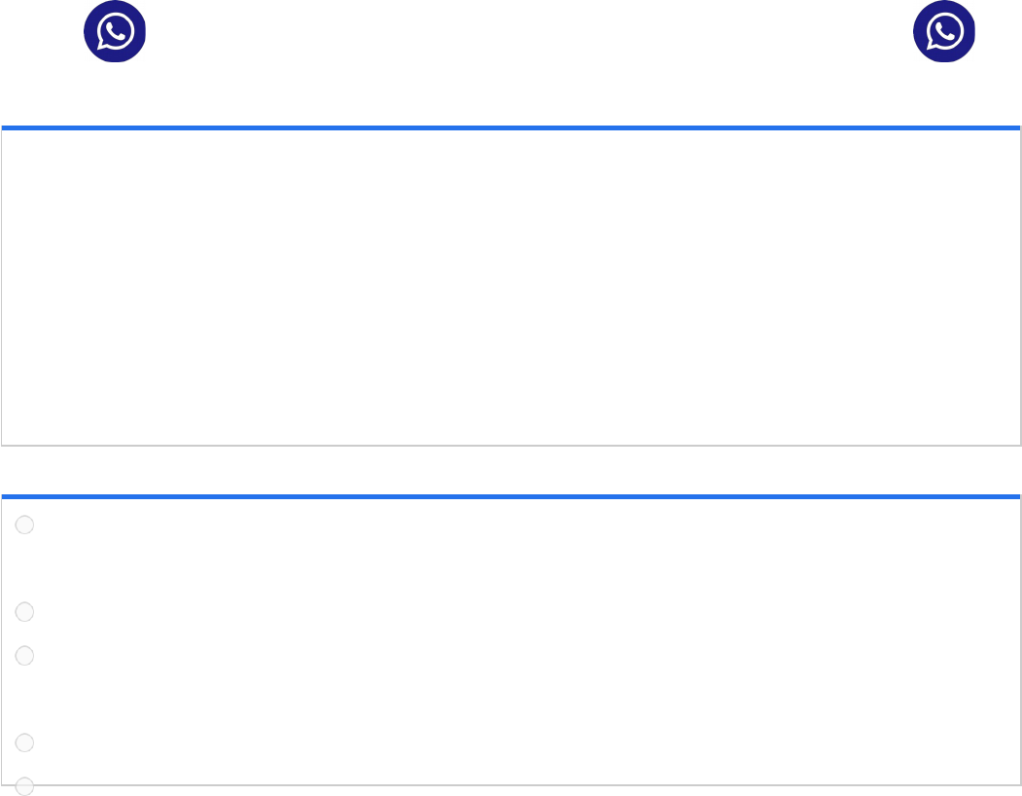Click the left WhatsApp icon
The width and height of the screenshot is (1022, 796).
[x=115, y=32]
